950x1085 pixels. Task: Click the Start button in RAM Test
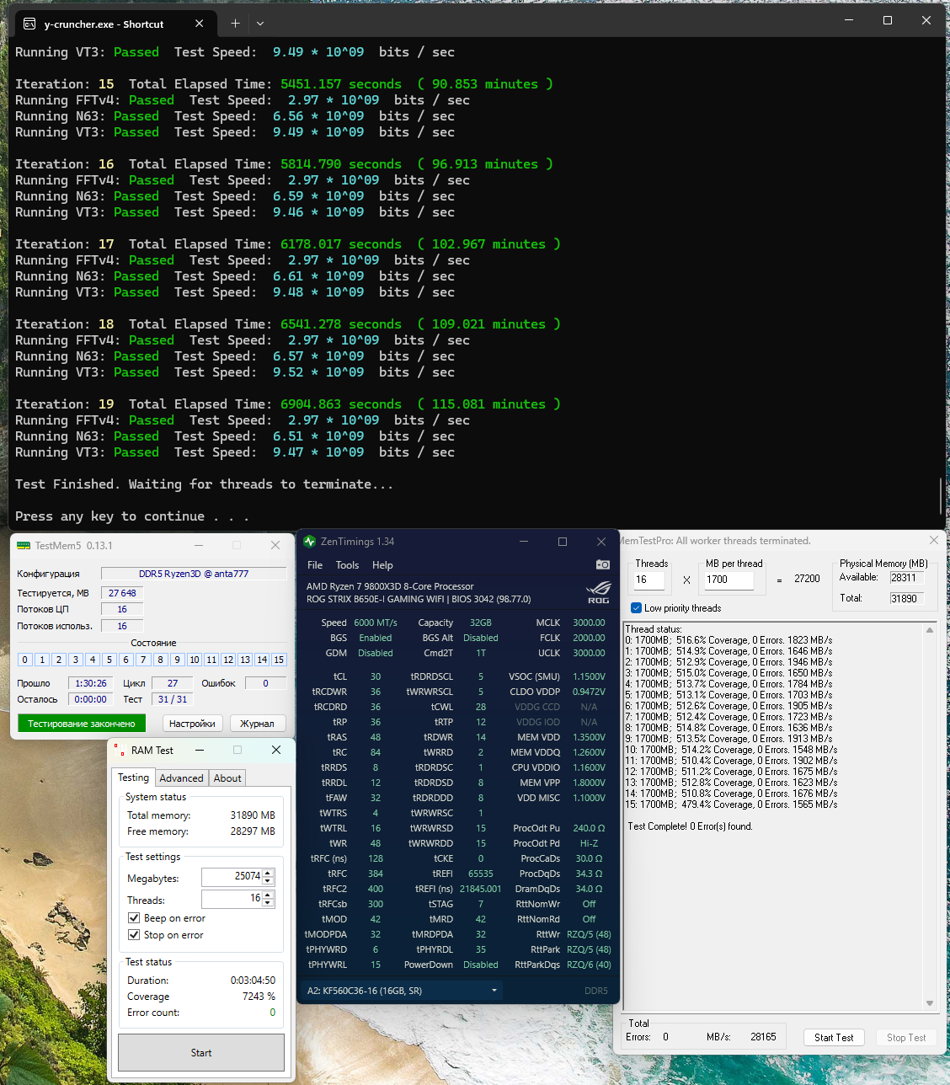click(x=201, y=1053)
